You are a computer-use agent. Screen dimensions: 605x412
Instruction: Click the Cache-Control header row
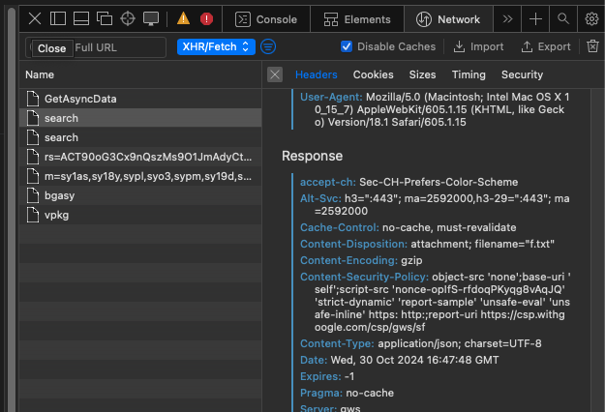[408, 227]
